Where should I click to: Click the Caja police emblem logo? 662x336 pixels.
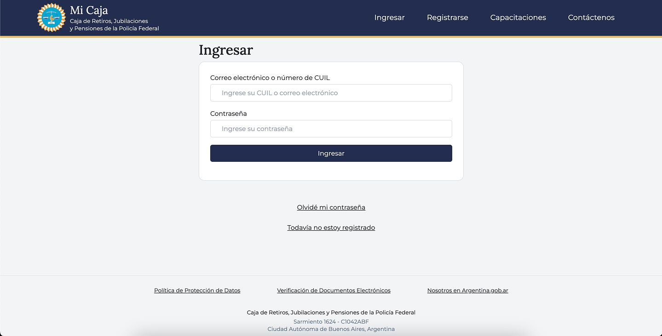coord(51,17)
